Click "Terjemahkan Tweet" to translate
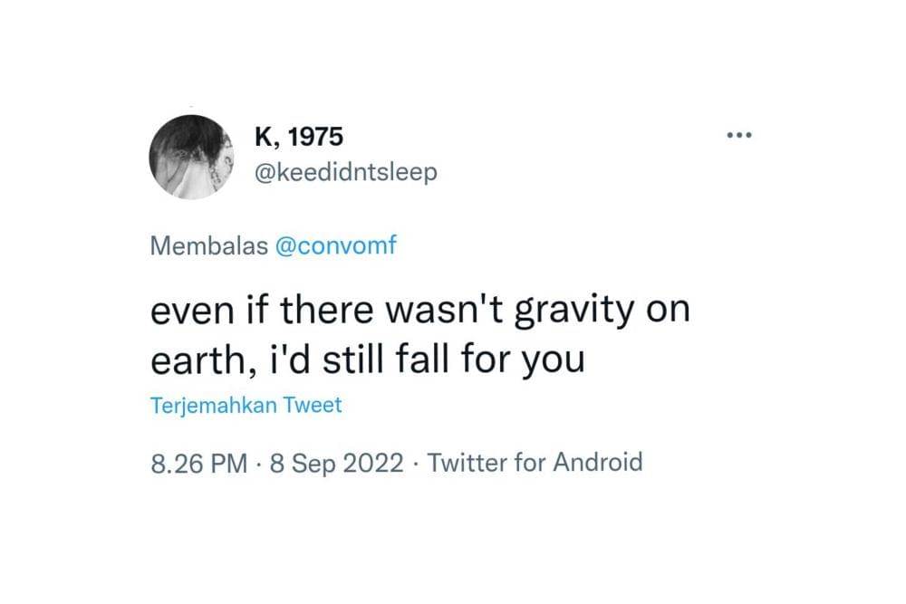906x604 pixels. click(x=246, y=405)
